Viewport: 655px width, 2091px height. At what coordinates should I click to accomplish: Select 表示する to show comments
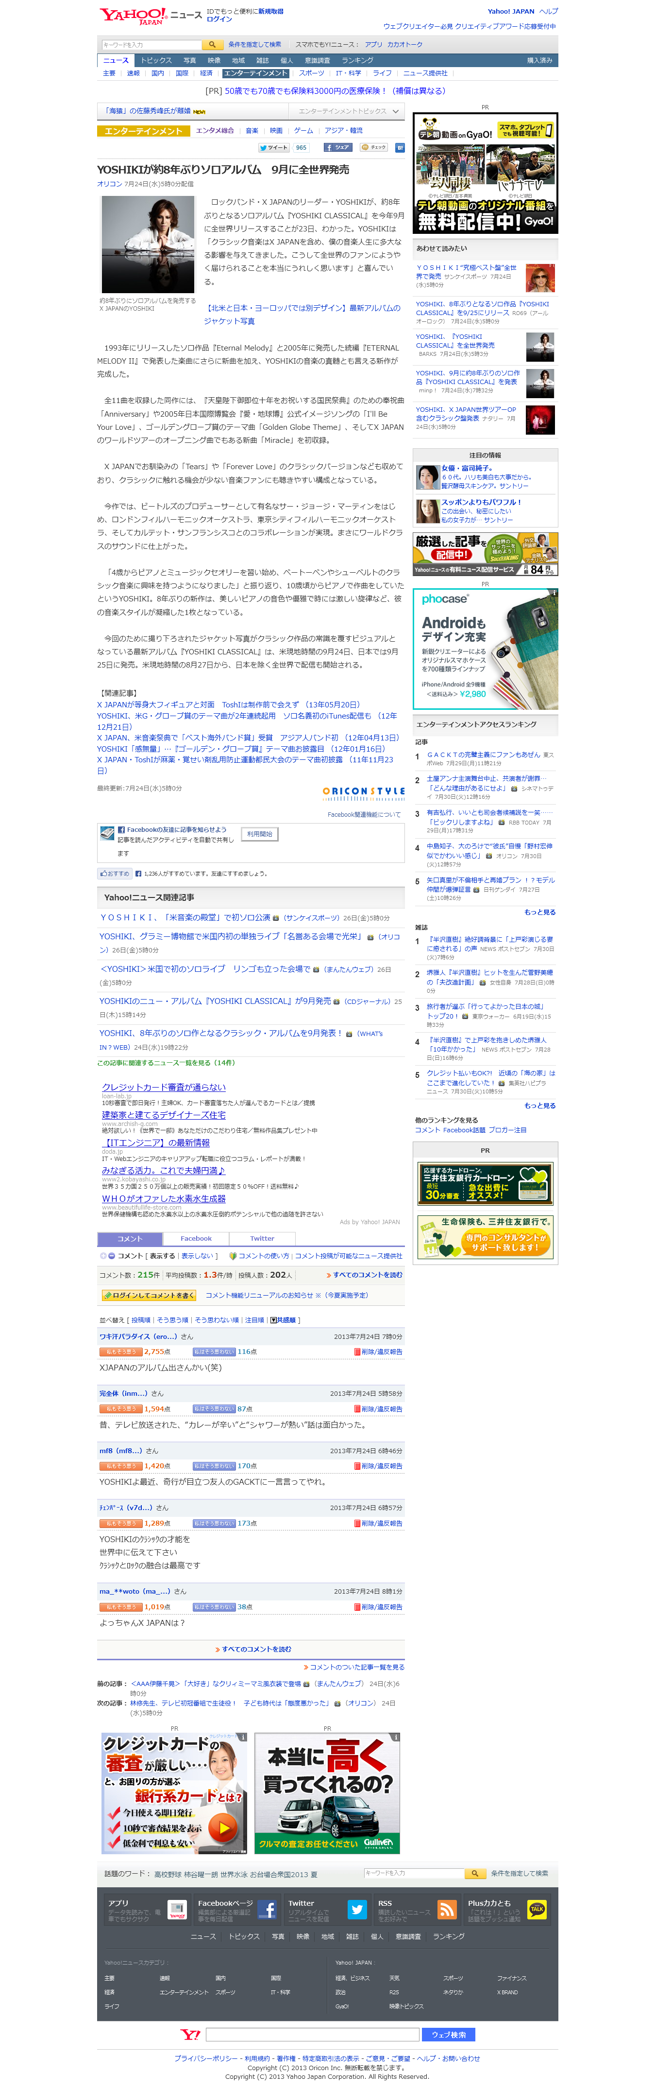pos(162,1256)
